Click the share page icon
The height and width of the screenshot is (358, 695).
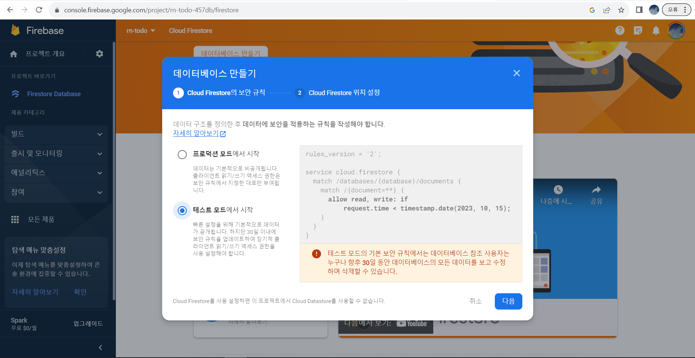(x=607, y=10)
